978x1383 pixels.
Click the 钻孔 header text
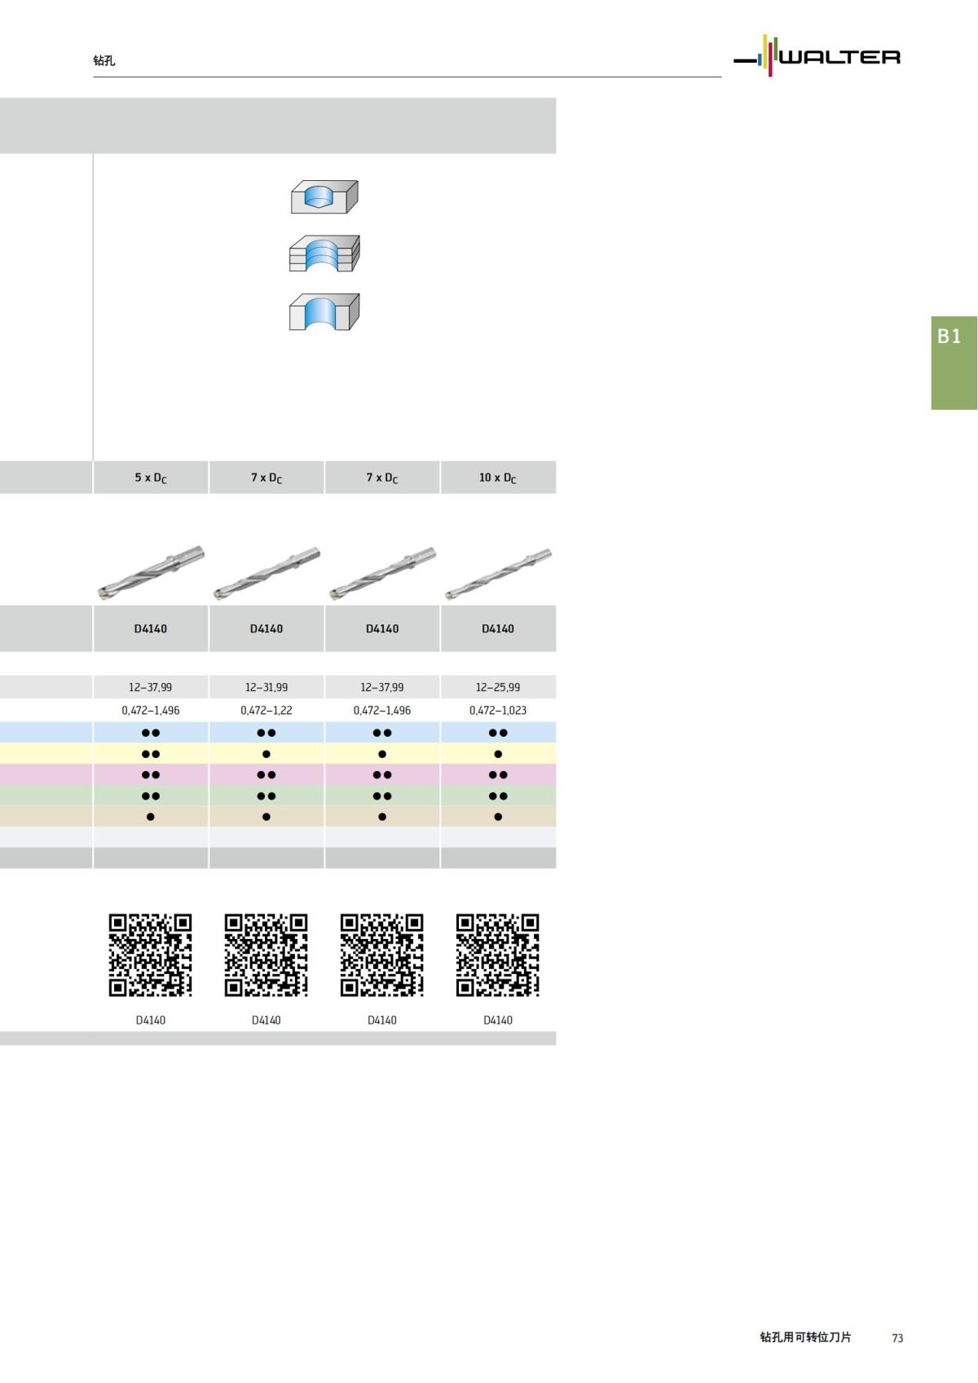[x=104, y=60]
